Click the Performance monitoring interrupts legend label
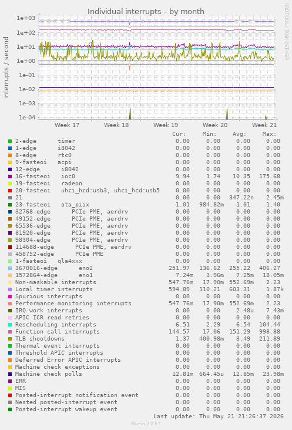This screenshot has height=430, width=292. 73,304
